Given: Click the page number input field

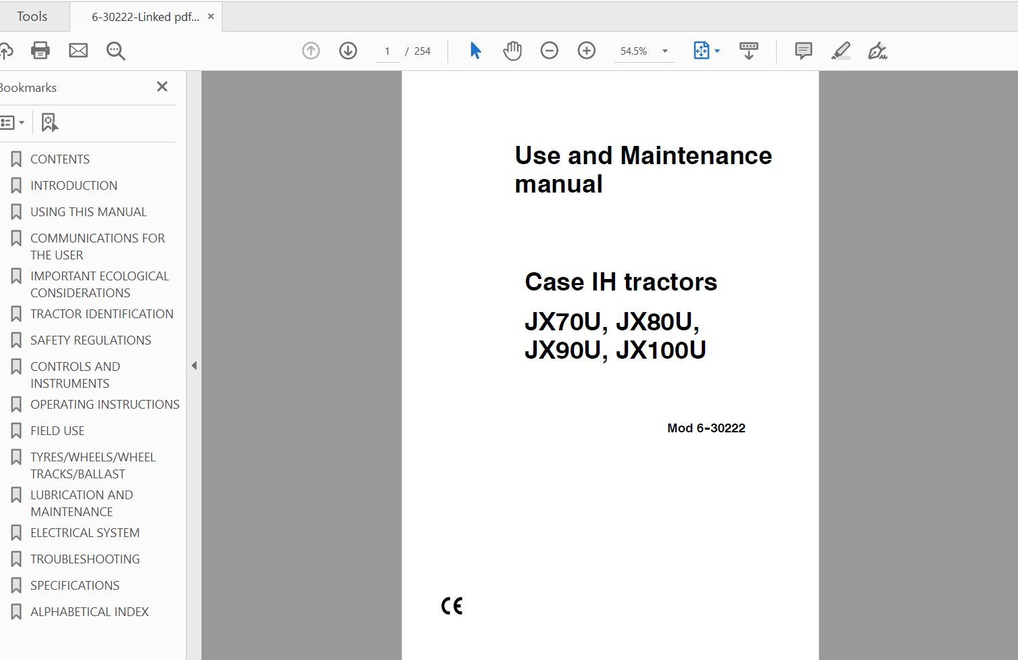Looking at the screenshot, I should (387, 51).
